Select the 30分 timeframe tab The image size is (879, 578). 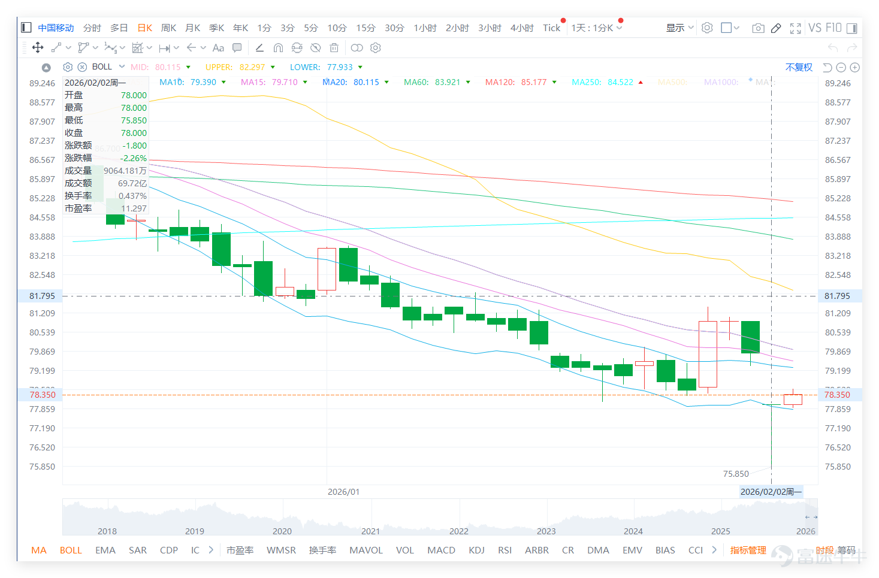(394, 28)
